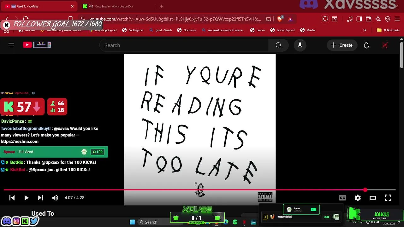This screenshot has height=227, width=404.
Task: Seek on the red video progress bar
Action: click(199, 190)
